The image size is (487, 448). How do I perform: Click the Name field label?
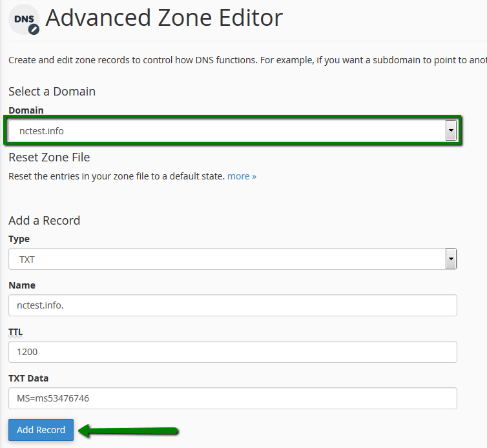tap(22, 285)
